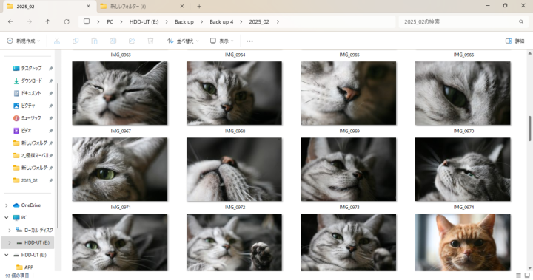Expand the ローカル ディスク node
This screenshot has width=533, height=280.
click(x=10, y=230)
